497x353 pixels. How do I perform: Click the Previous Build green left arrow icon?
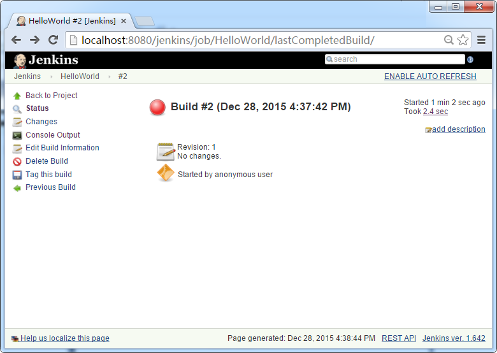pyautogui.click(x=17, y=188)
